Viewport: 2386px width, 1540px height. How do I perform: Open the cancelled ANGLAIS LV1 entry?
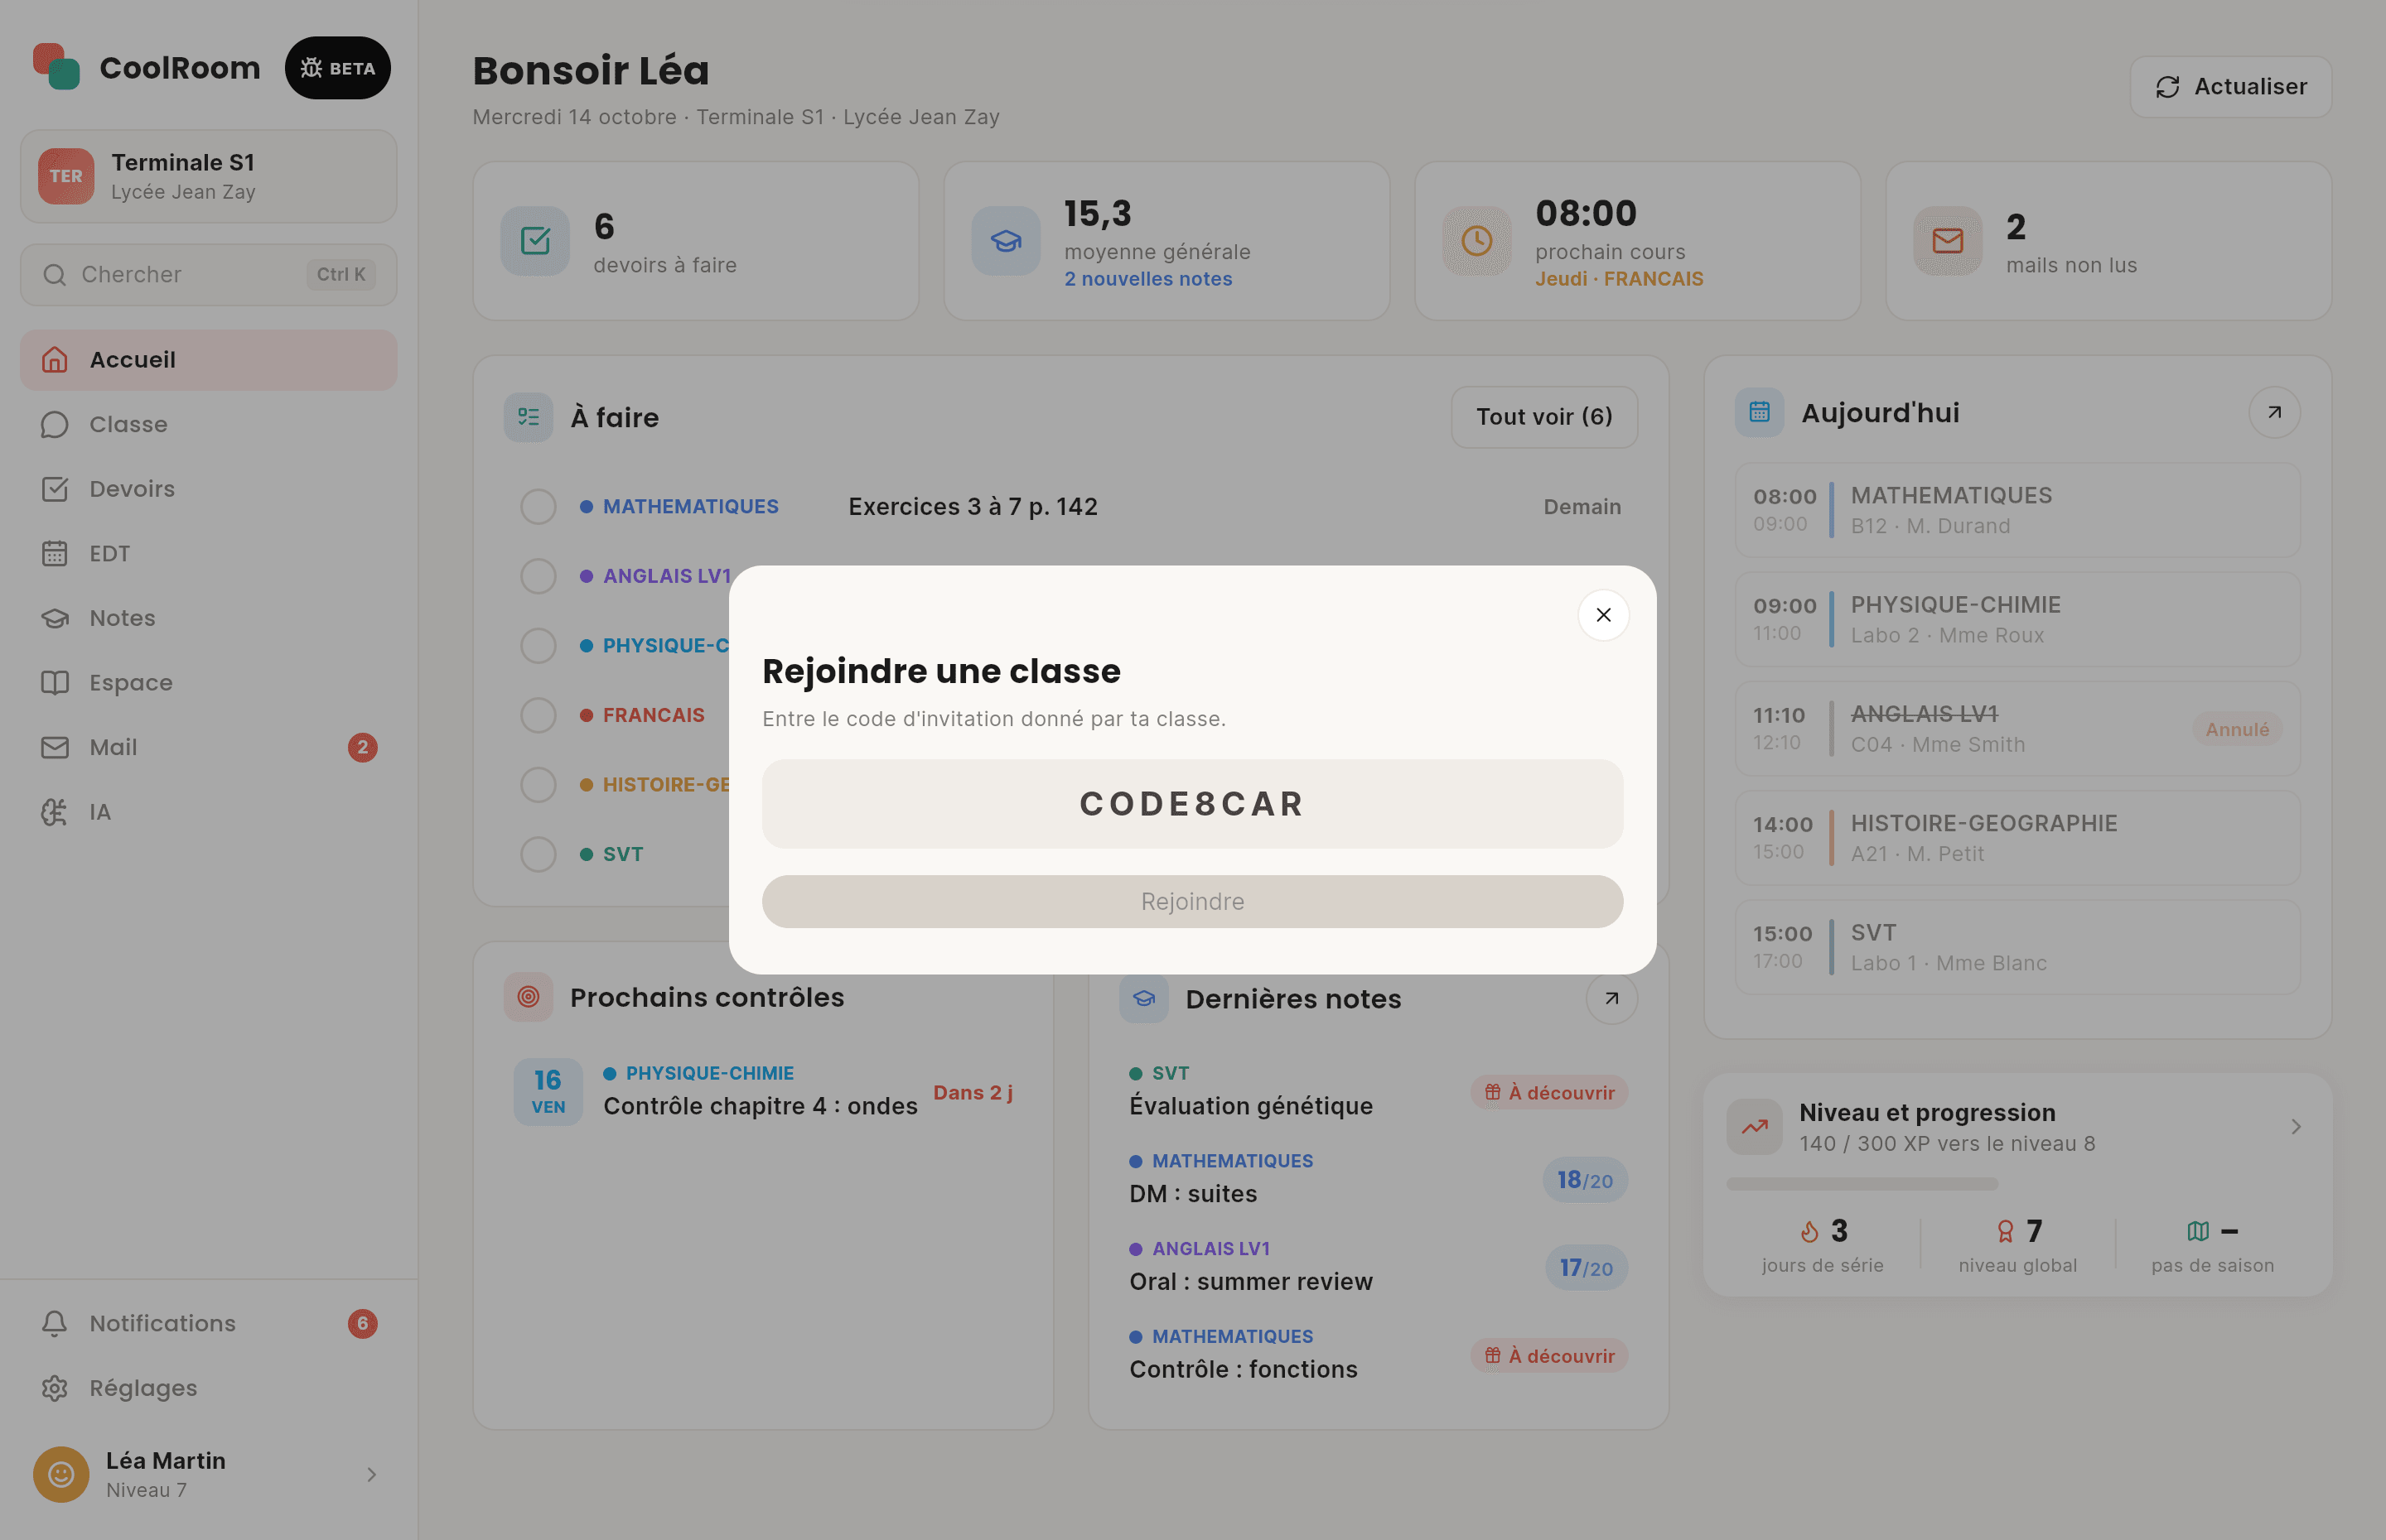click(x=2017, y=729)
